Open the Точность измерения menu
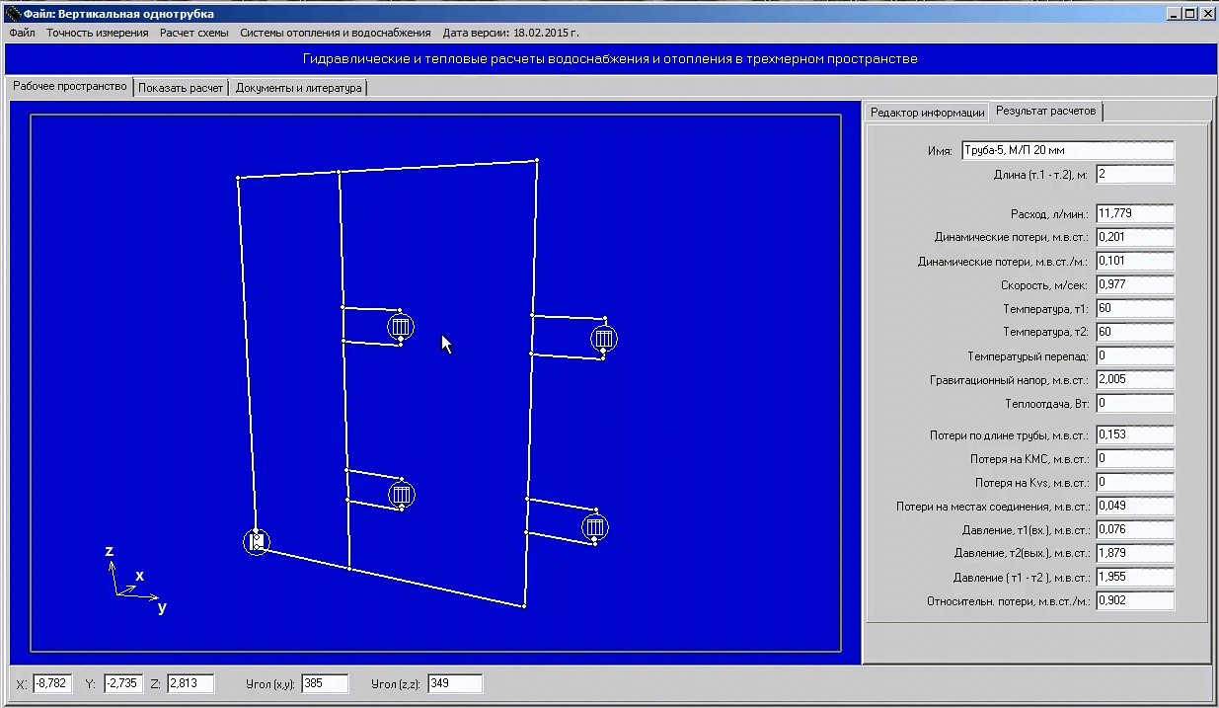Screen dimensions: 1219x708 click(x=97, y=33)
